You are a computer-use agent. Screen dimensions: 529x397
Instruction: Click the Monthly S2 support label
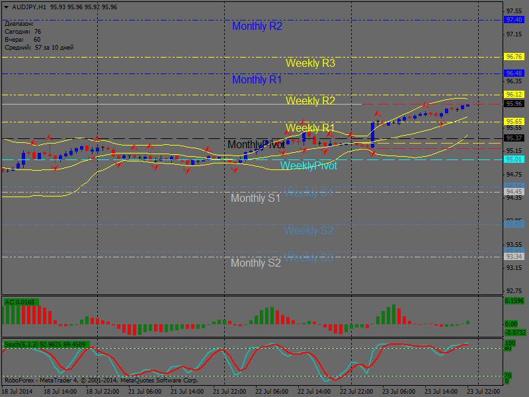point(255,263)
